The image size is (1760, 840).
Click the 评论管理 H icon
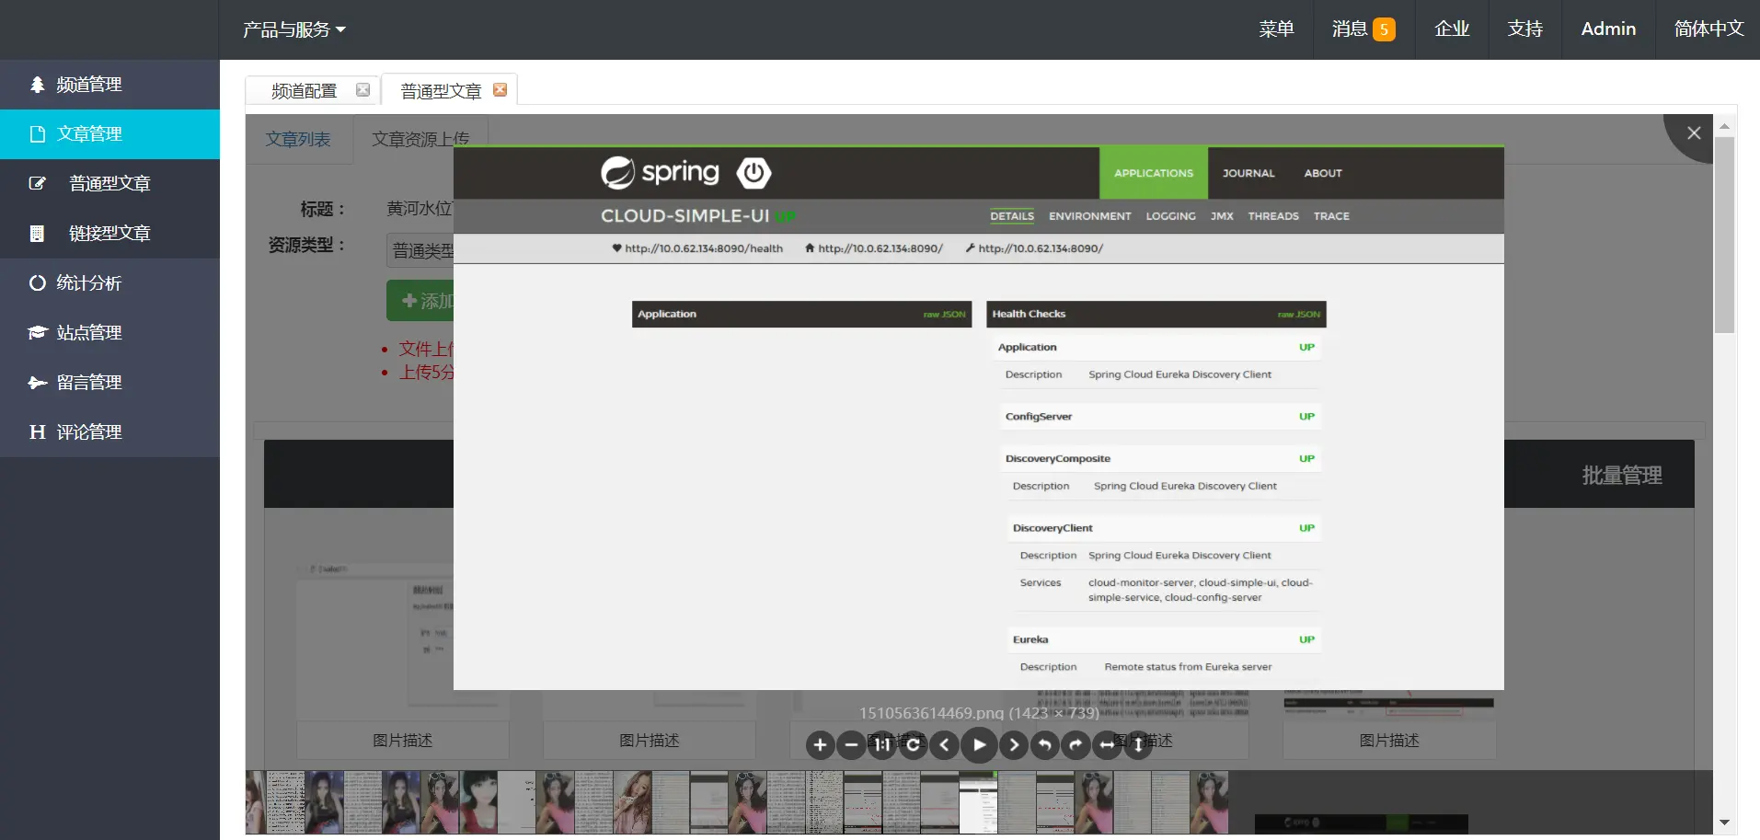coord(38,432)
